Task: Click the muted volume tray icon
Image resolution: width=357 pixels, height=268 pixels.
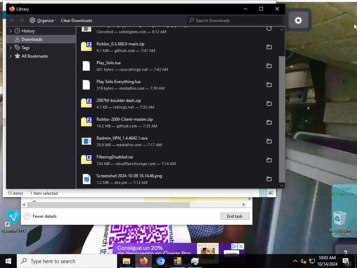Action: pos(303,261)
